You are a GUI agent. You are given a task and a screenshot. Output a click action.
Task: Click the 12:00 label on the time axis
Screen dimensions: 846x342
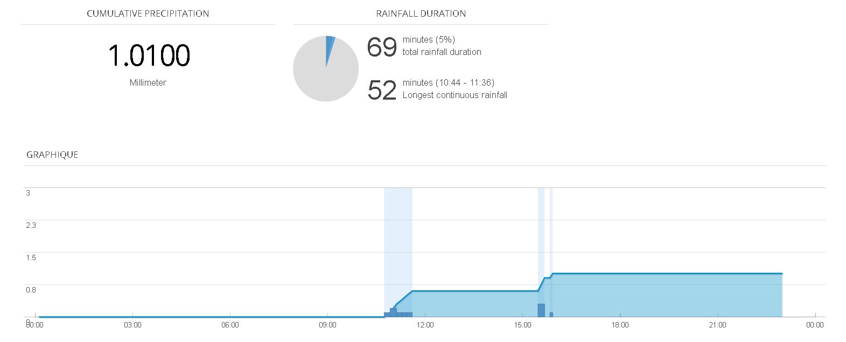pos(425,325)
